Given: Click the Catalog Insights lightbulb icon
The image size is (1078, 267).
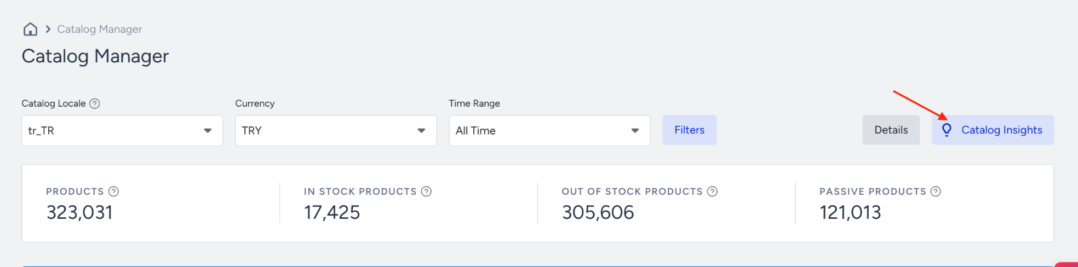Looking at the screenshot, I should (947, 130).
